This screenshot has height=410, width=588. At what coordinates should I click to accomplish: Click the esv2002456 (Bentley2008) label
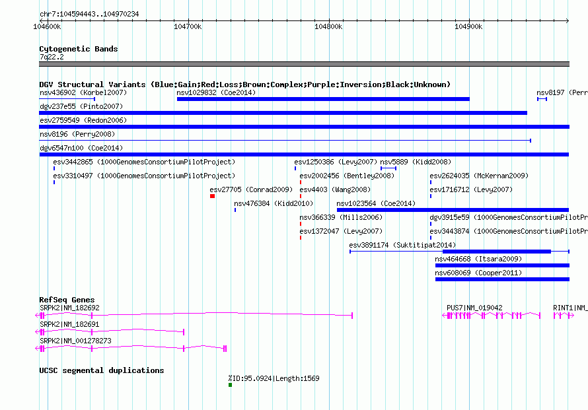click(x=347, y=176)
